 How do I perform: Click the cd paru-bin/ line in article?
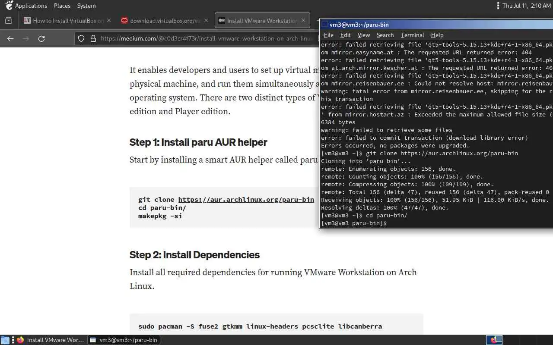point(162,207)
